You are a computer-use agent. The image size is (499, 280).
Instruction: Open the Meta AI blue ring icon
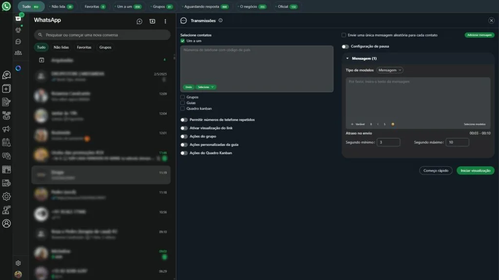click(18, 68)
